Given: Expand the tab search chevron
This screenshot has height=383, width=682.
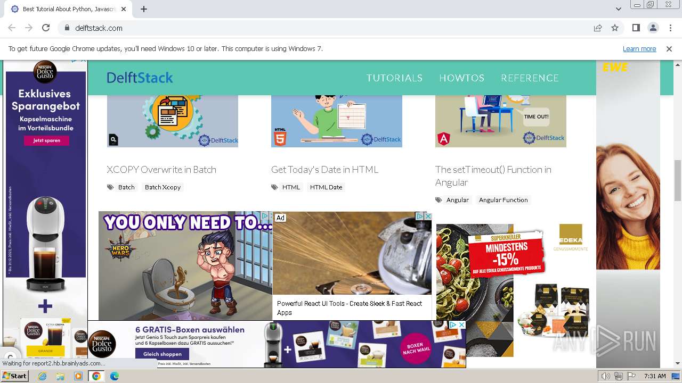Looking at the screenshot, I should (619, 9).
